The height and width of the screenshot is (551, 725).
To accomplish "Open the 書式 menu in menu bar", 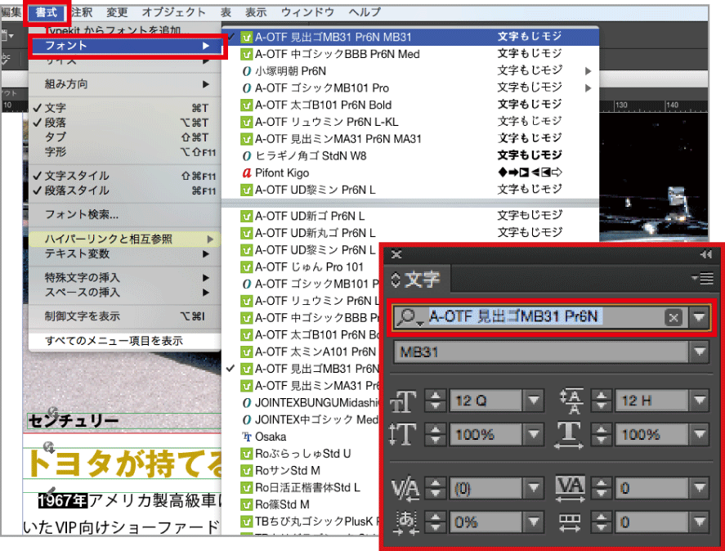I will pos(47,12).
